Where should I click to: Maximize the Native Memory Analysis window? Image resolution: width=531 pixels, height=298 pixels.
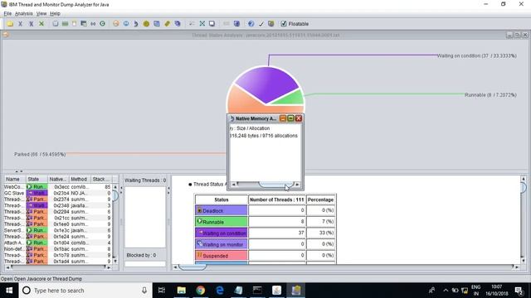point(290,118)
